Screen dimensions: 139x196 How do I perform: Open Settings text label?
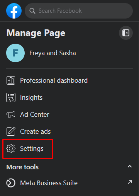click(x=32, y=148)
